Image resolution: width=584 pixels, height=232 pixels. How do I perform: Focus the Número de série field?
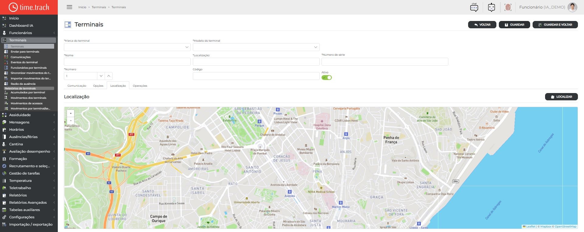(x=385, y=62)
